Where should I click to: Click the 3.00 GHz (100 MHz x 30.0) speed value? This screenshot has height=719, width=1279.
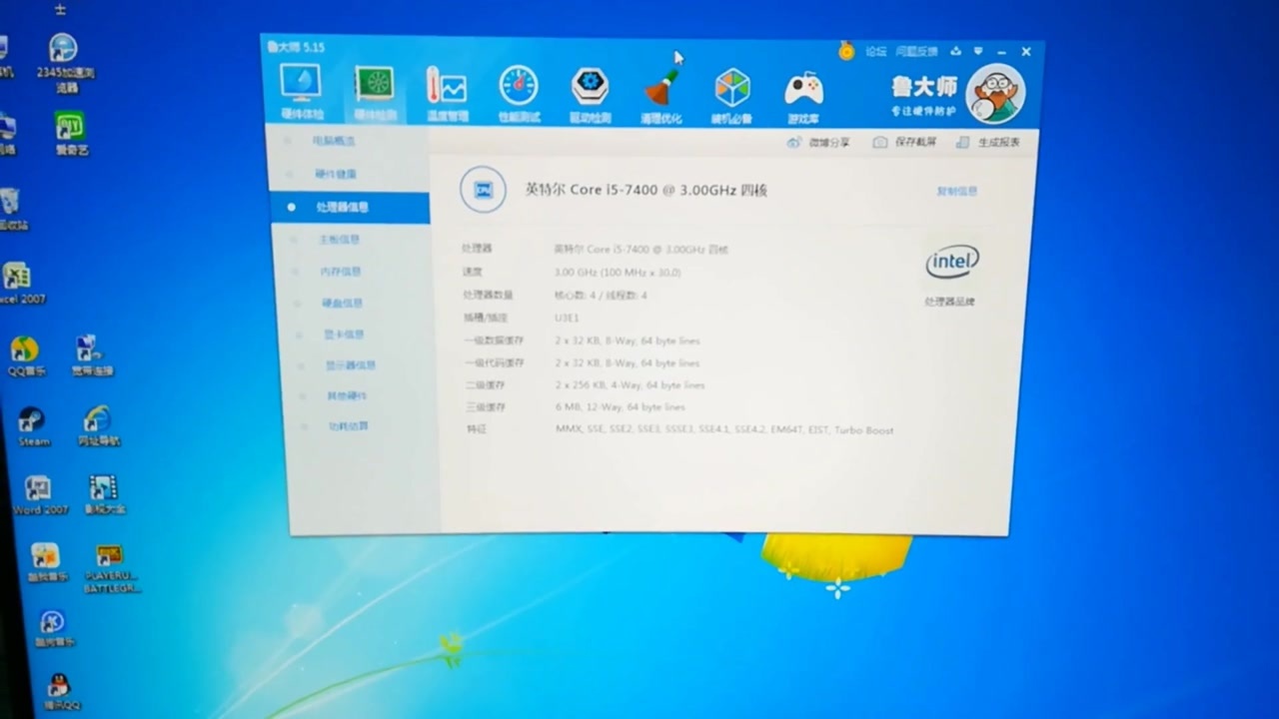(x=618, y=273)
